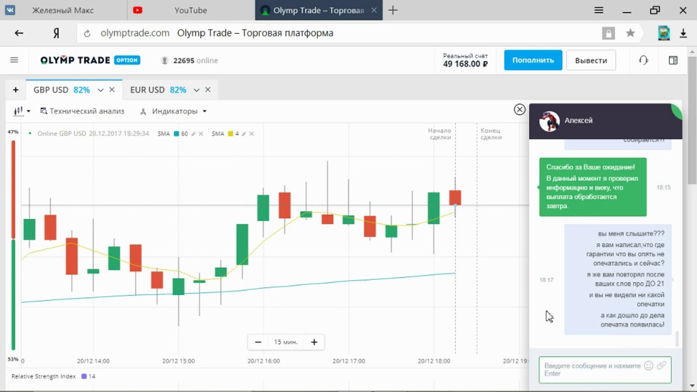Screen dimensions: 697x392
Task: Click the Online GBP USD chart label
Action: [x=93, y=134]
